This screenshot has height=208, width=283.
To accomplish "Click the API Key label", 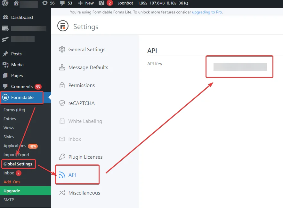I will tap(155, 64).
